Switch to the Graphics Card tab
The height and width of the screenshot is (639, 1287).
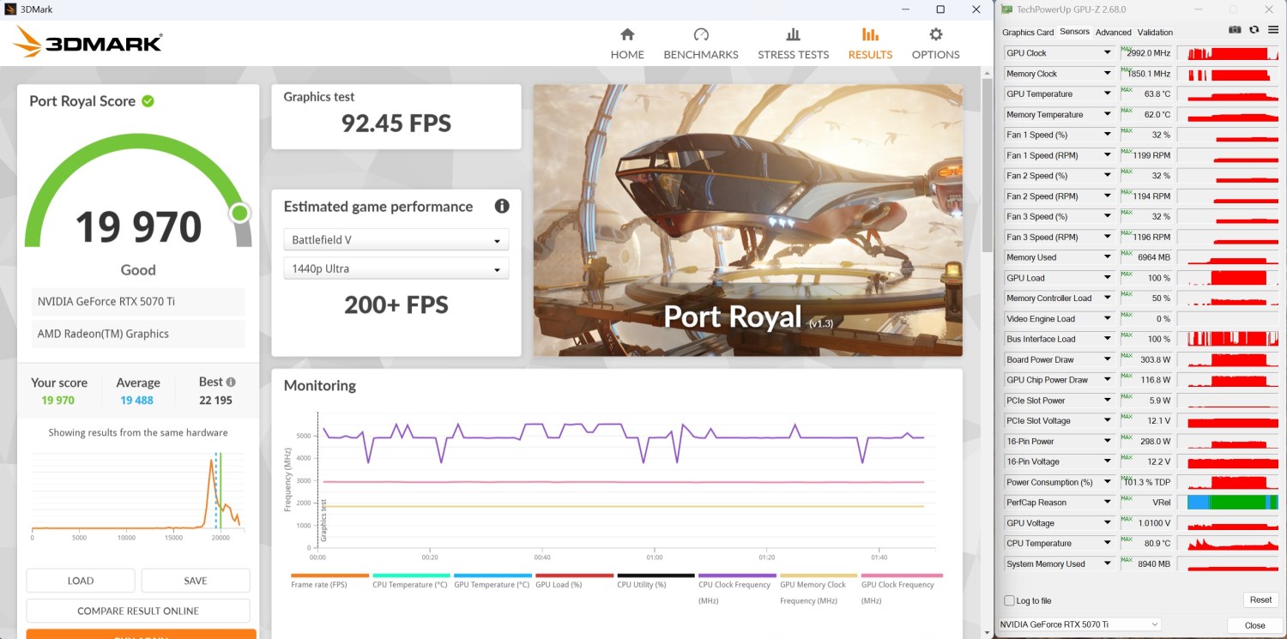tap(1028, 33)
